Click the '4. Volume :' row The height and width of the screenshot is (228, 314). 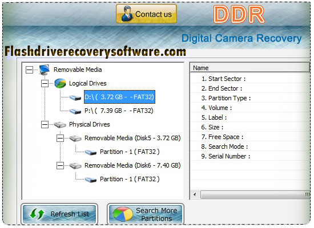(x=249, y=108)
